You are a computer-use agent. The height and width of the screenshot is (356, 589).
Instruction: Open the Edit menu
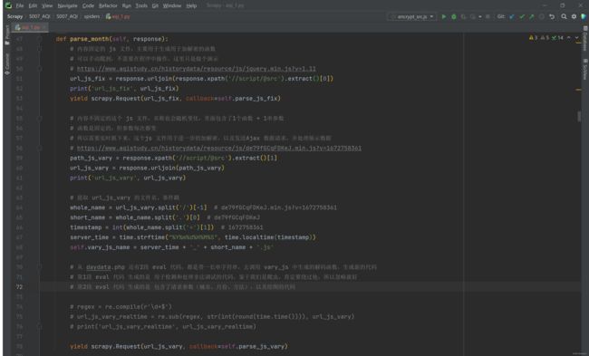click(33, 5)
